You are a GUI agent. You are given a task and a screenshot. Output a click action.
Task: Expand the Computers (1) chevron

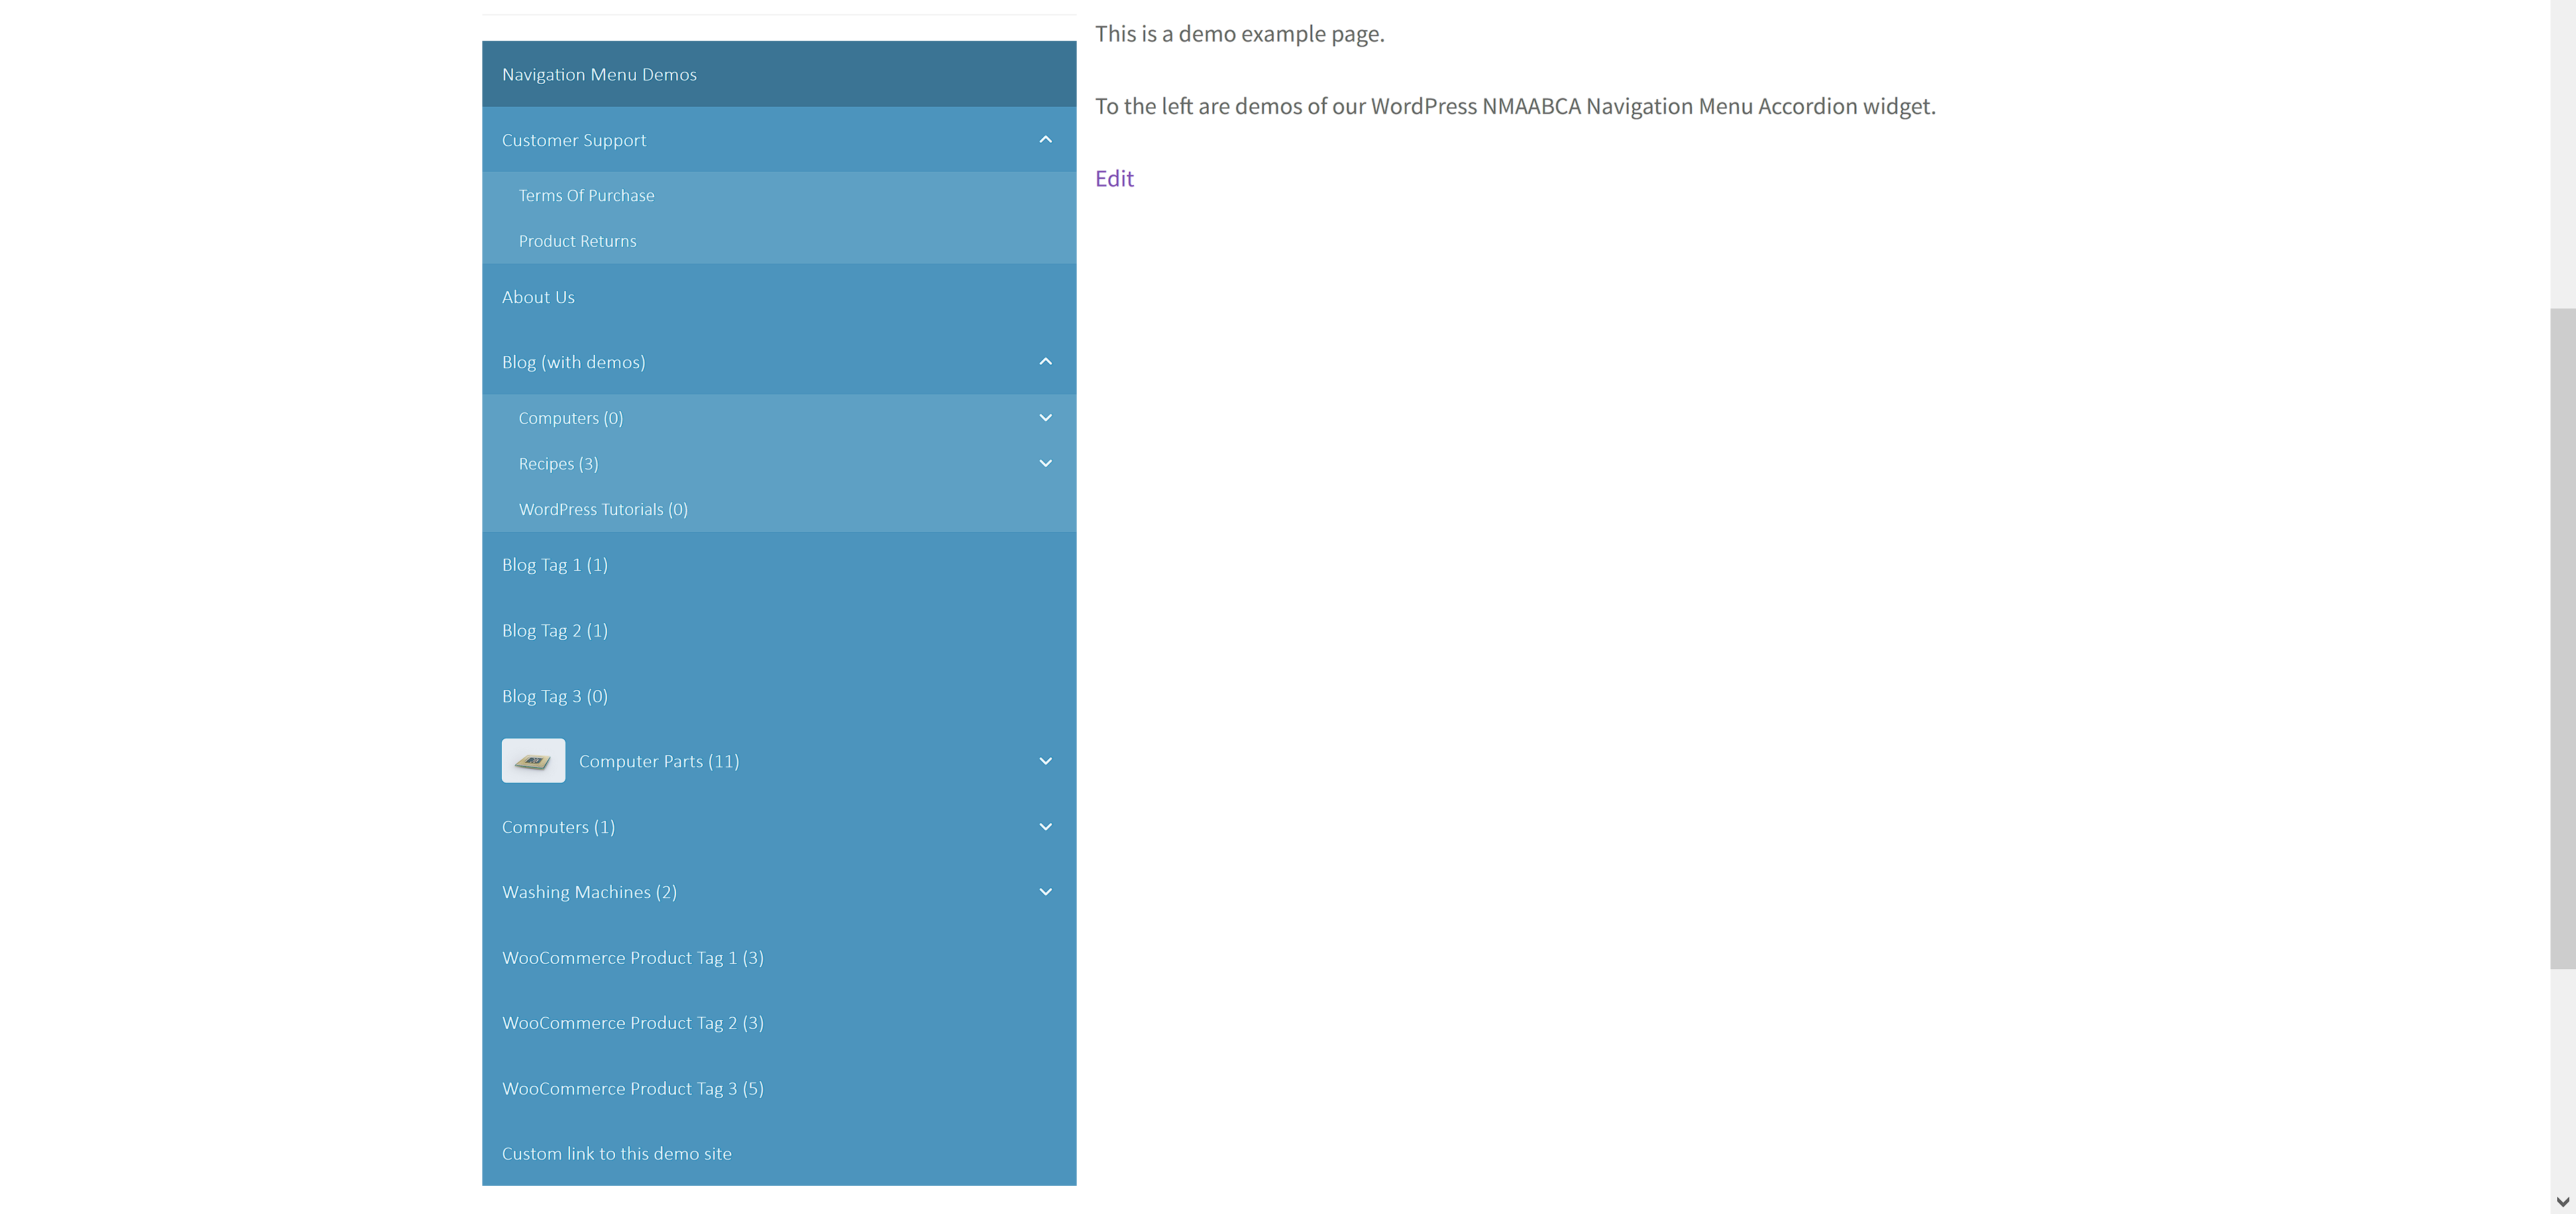[x=1045, y=827]
